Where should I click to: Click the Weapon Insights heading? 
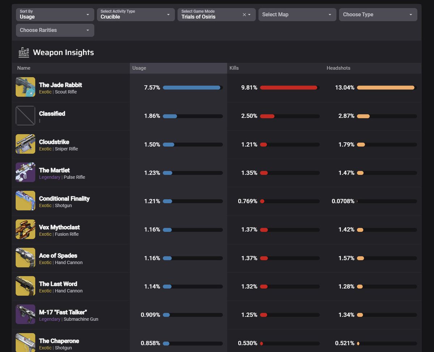[63, 52]
